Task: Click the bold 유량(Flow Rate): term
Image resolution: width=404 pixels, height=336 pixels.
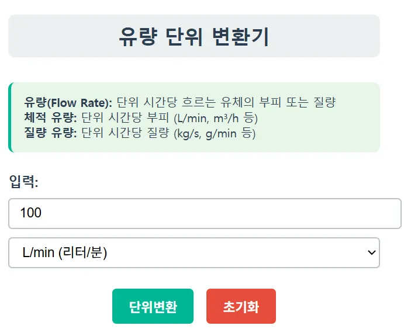Action: point(69,103)
